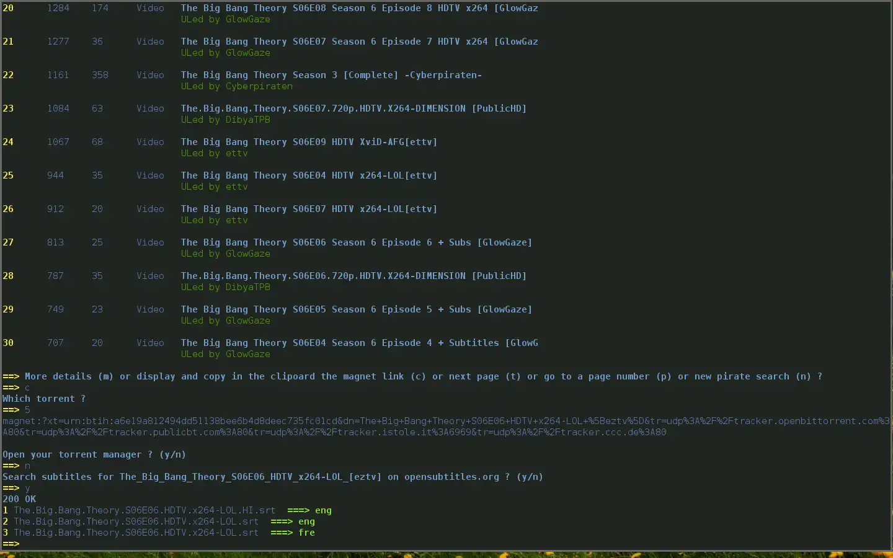Select 'ULed by GlowGaze' under row 30
Viewport: 893px width, 558px height.
pyautogui.click(x=226, y=354)
